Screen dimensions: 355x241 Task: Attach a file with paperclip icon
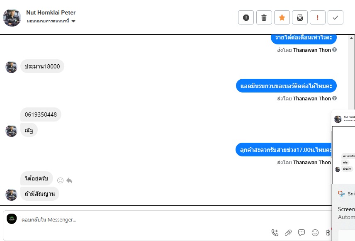pyautogui.click(x=288, y=233)
